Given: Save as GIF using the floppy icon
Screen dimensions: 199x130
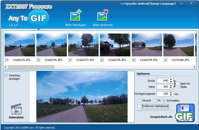Looking at the screenshot, I should coord(185,113).
